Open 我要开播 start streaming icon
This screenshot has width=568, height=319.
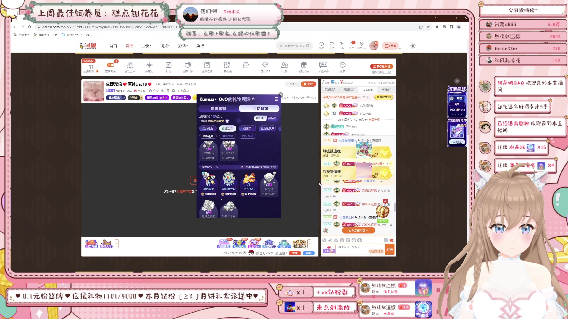(x=91, y=244)
